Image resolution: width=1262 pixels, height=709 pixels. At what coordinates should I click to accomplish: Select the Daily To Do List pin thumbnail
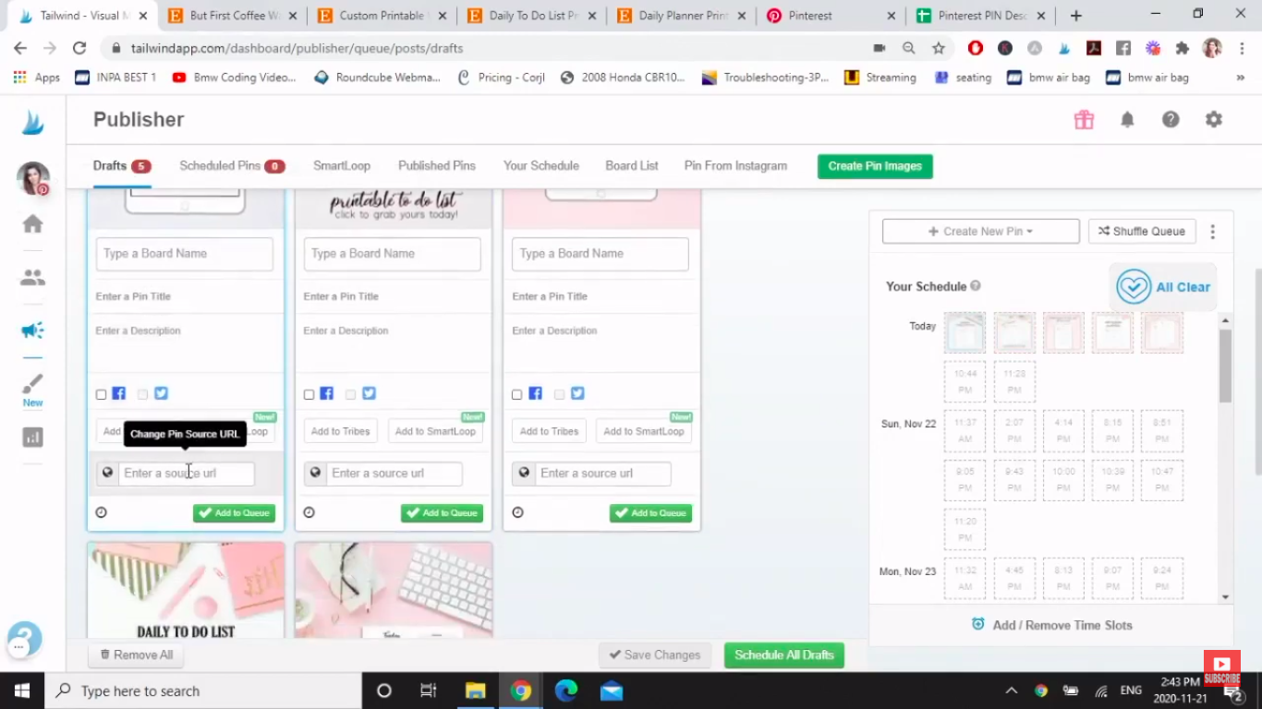coord(186,590)
